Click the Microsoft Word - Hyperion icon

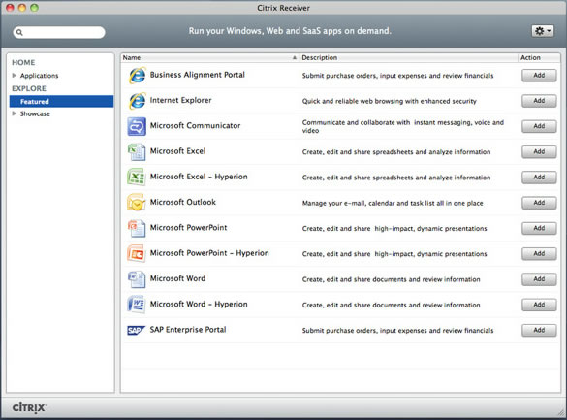pos(137,305)
